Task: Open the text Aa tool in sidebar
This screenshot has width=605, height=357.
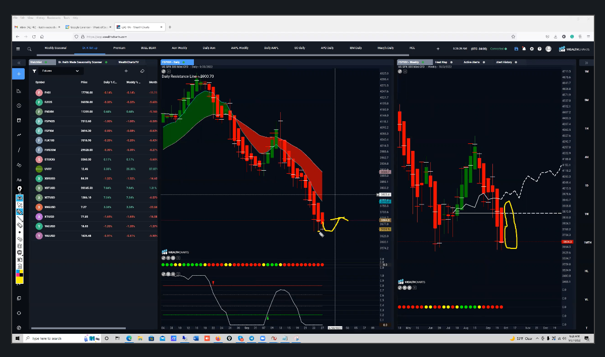Action: pos(19,180)
